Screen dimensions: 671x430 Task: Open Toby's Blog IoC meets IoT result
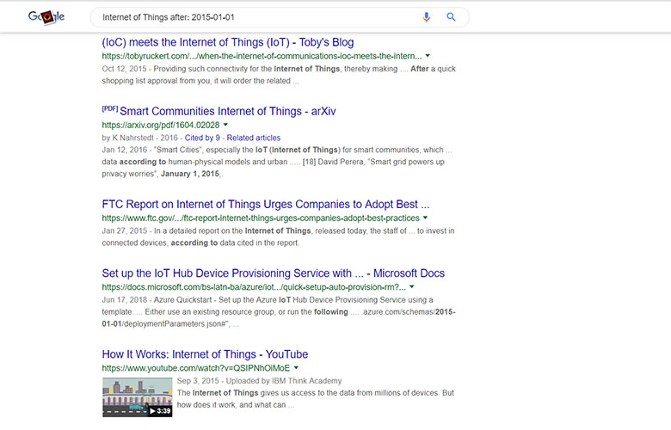click(228, 42)
